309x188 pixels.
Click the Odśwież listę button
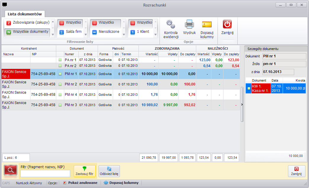click(109, 171)
